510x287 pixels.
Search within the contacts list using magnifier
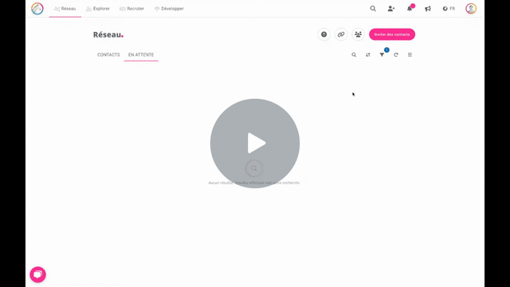tap(354, 55)
